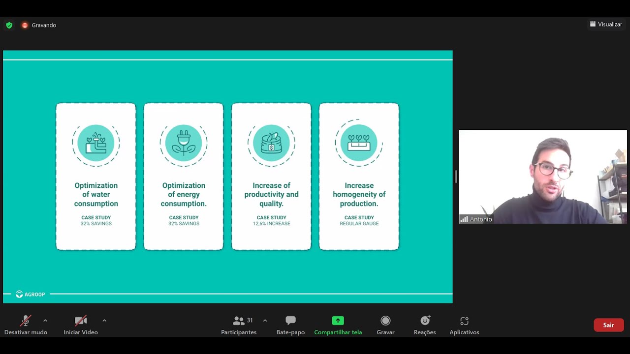Click the red Gravando recording indicator
The height and width of the screenshot is (354, 630).
pos(25,25)
